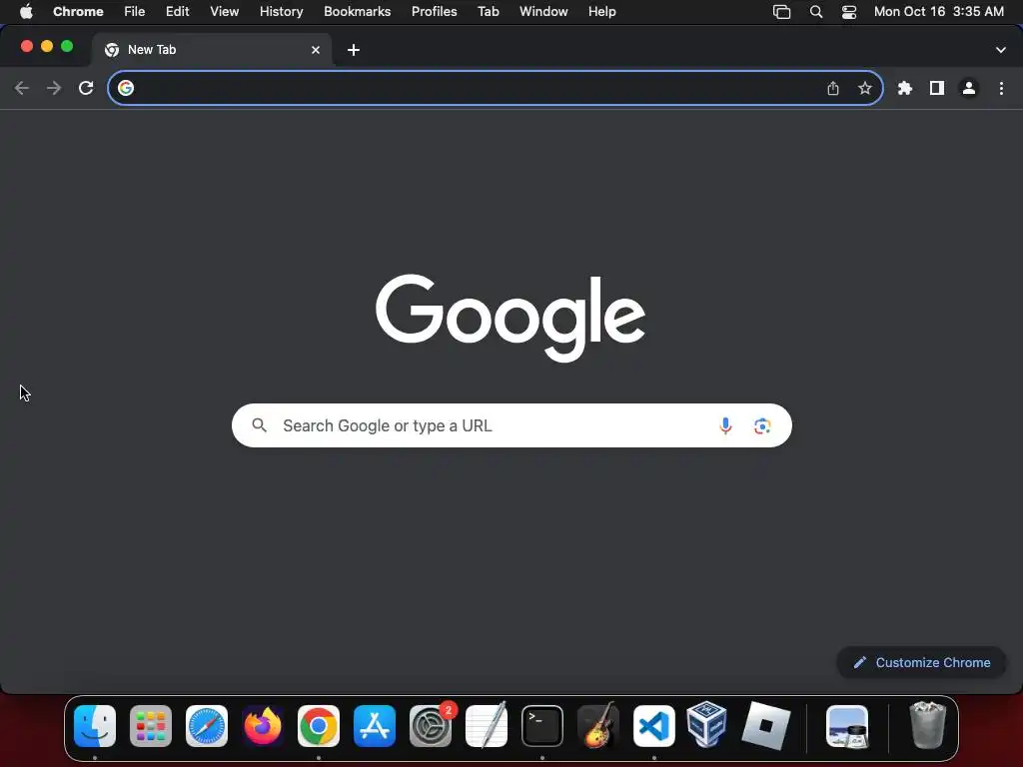This screenshot has height=767, width=1023.
Task: Open the Extensions puzzle icon
Action: [905, 88]
